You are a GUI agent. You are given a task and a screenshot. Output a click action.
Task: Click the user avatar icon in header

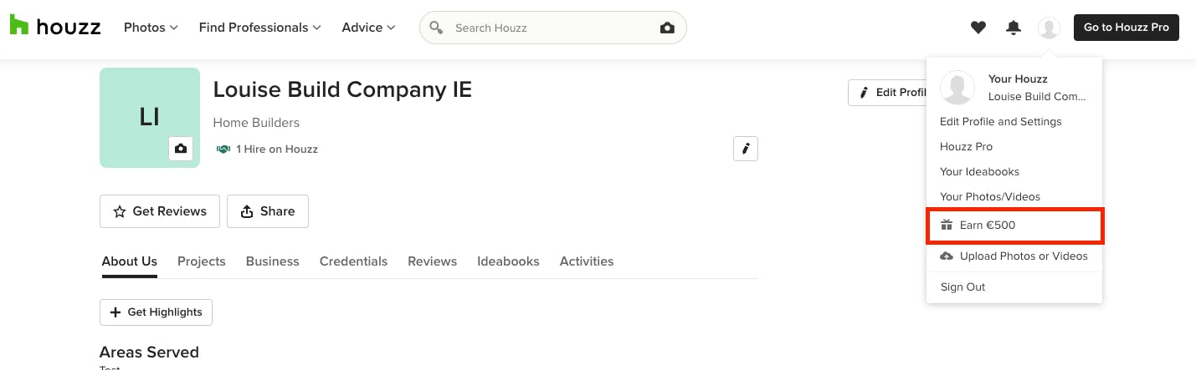coord(1049,28)
